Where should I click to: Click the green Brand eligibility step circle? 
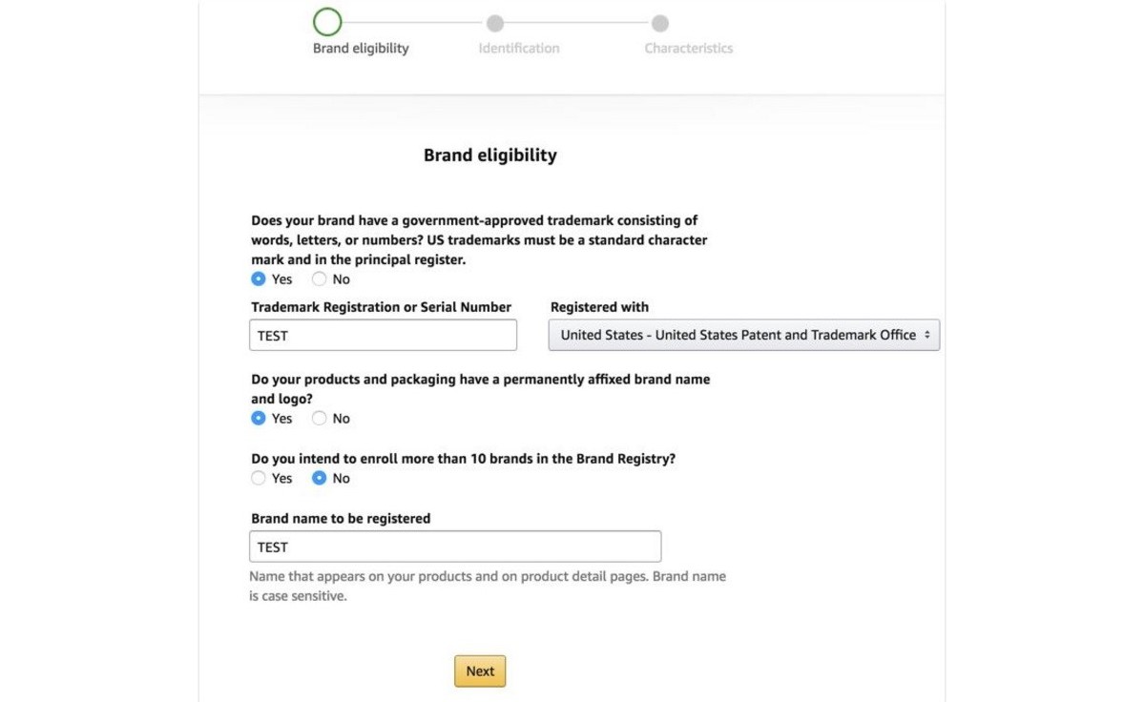click(327, 22)
